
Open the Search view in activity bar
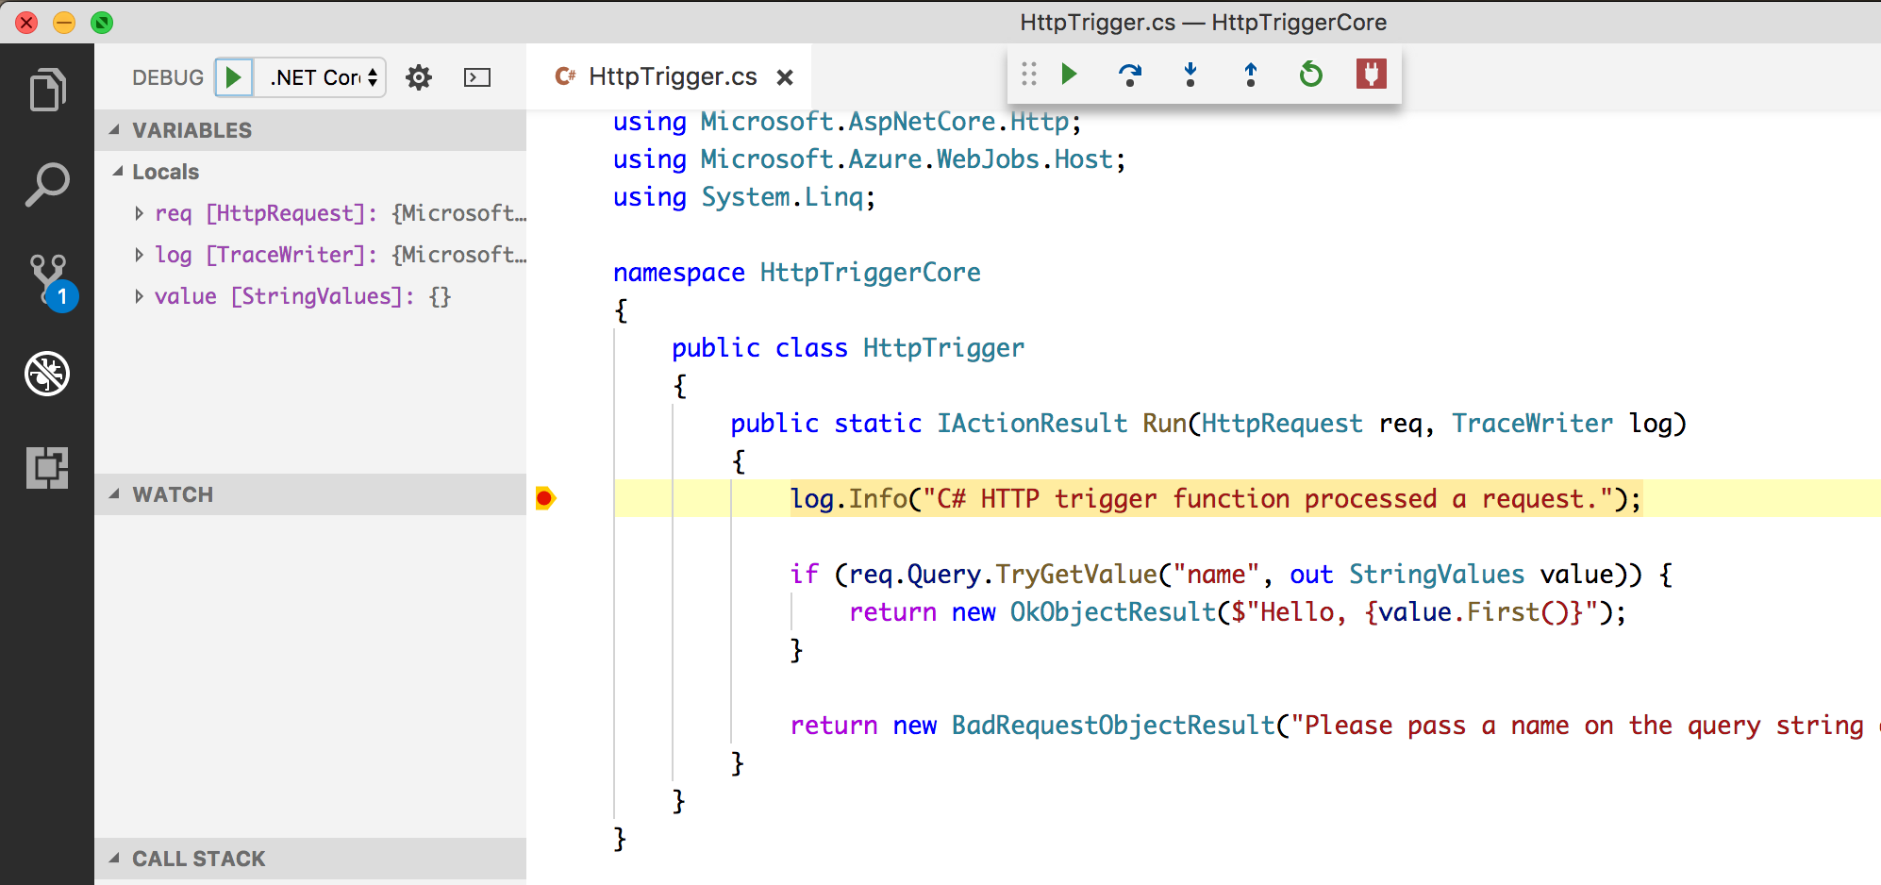coord(47,185)
